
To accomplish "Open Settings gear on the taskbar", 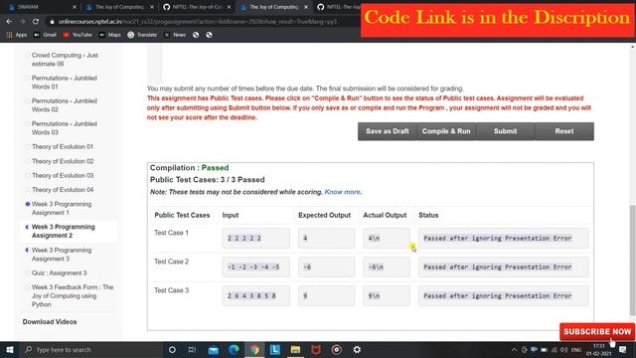I will coord(357,349).
